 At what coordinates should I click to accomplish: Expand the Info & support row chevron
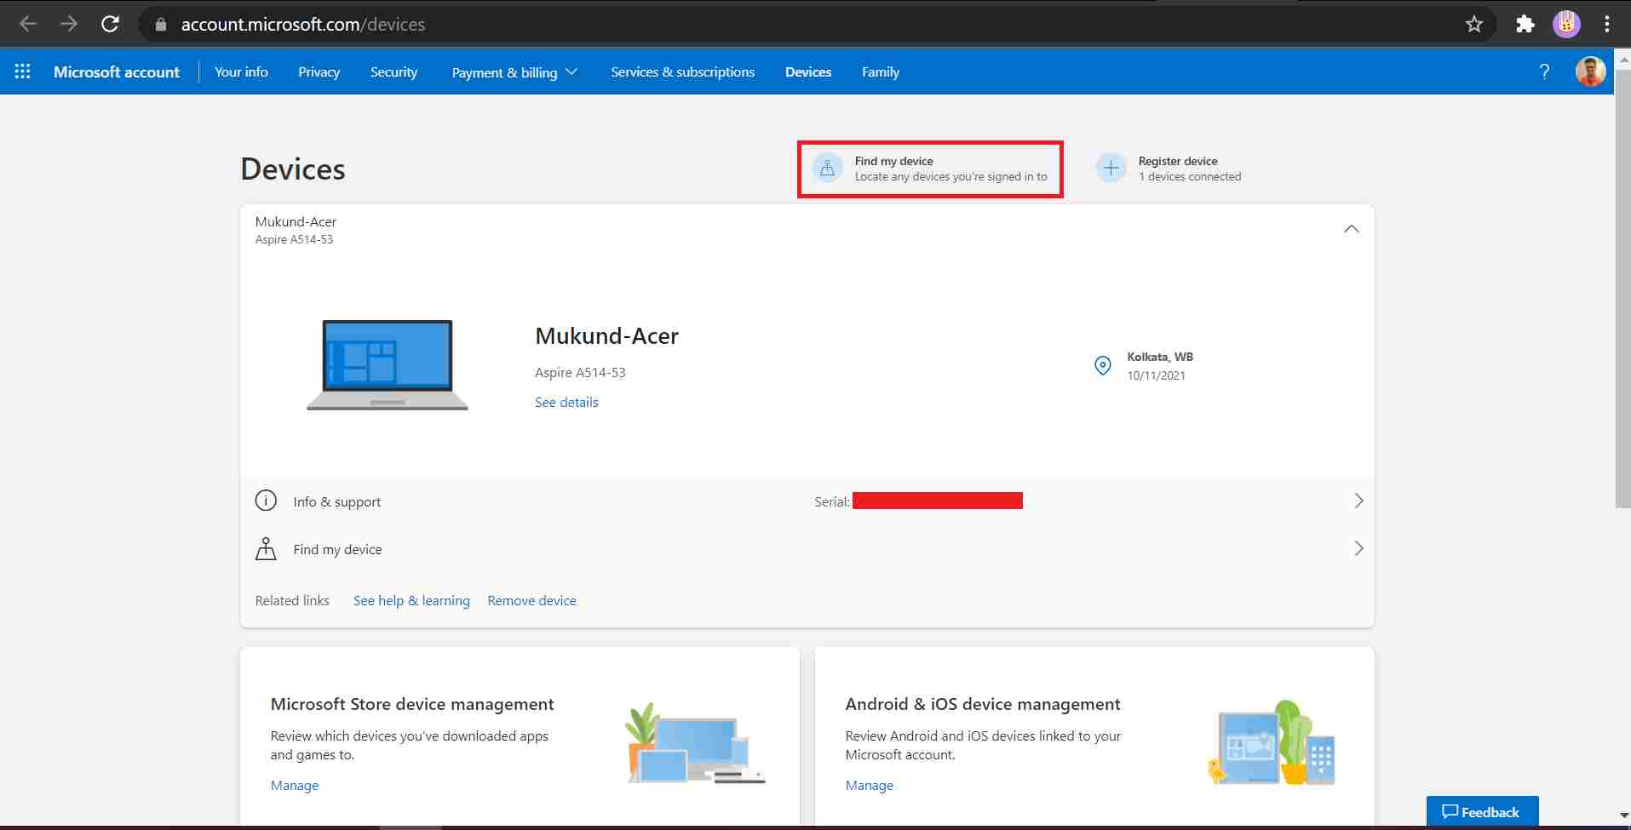tap(1358, 501)
